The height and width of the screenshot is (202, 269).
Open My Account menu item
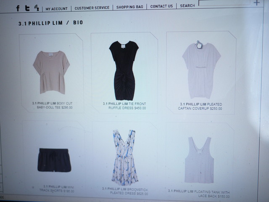coord(56,9)
